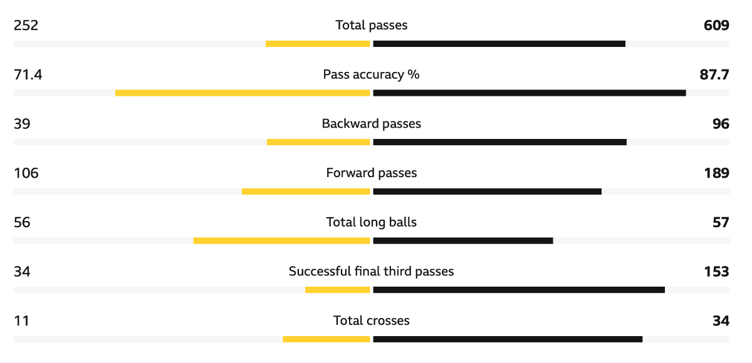Click the 609 total passes value
Image resolution: width=752 pixels, height=363 pixels.
pos(717,25)
